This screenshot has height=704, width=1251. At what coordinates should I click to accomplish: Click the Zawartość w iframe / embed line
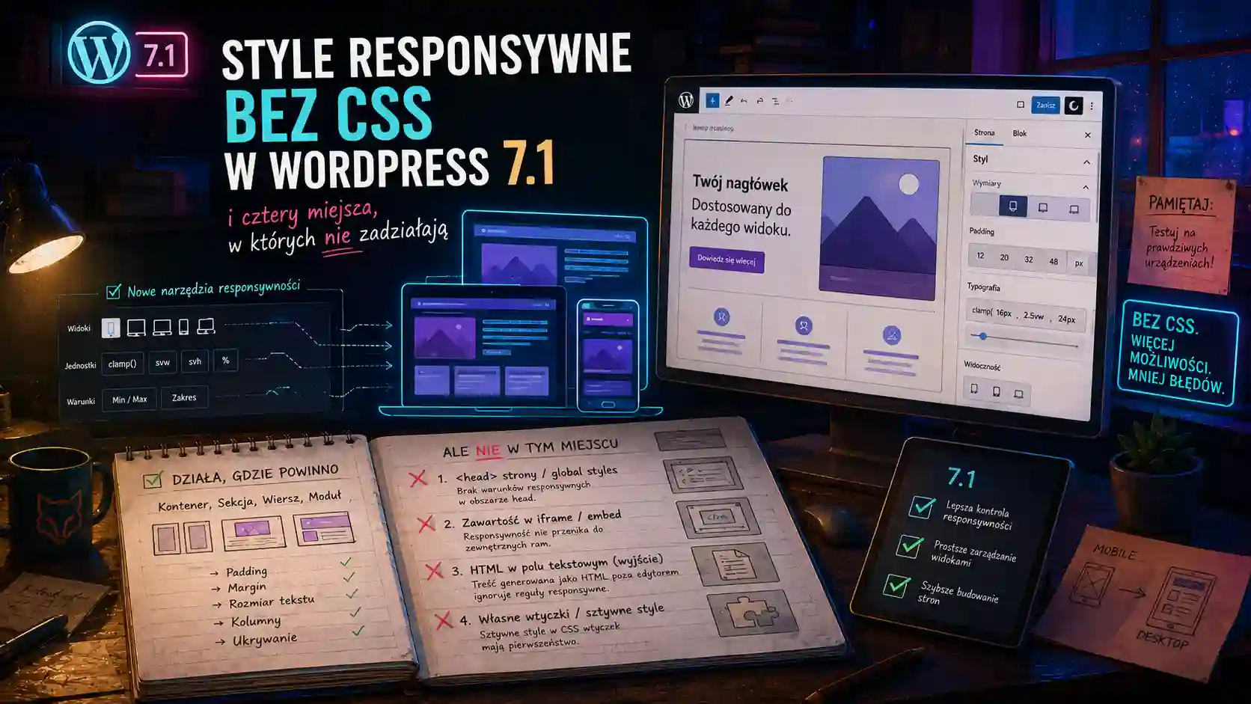coord(542,518)
